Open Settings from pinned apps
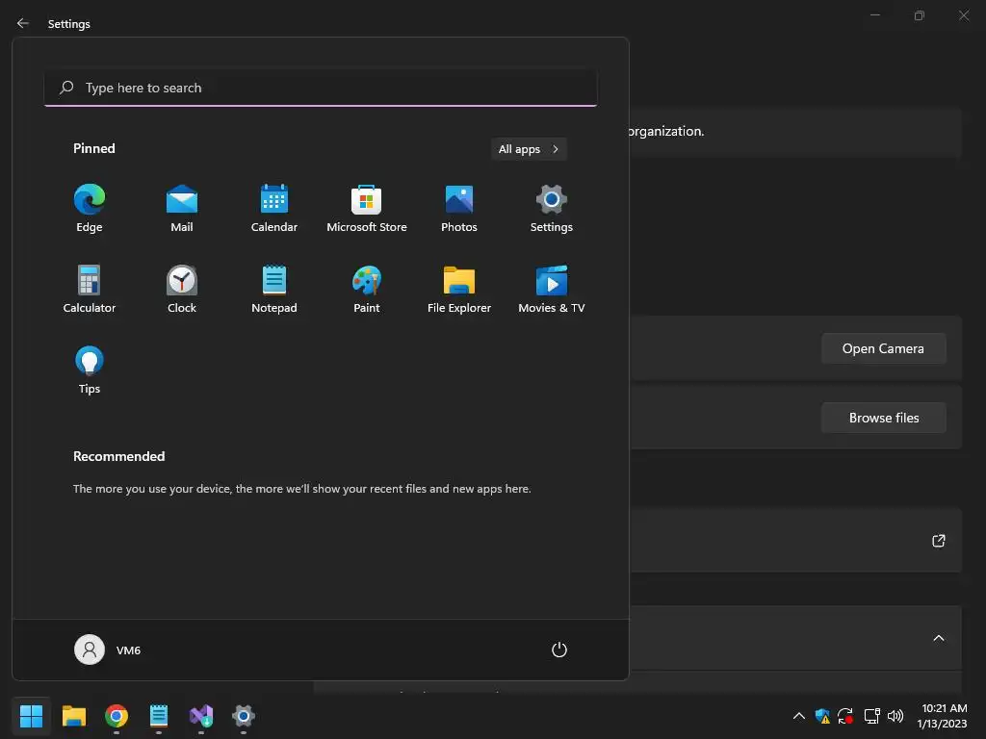Screen dimensions: 986x739 point(552,209)
